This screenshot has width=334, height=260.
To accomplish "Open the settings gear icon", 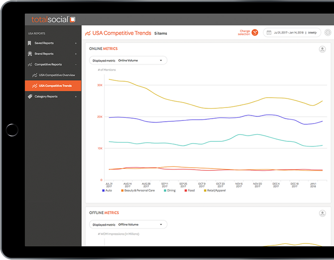I will pyautogui.click(x=328, y=33).
